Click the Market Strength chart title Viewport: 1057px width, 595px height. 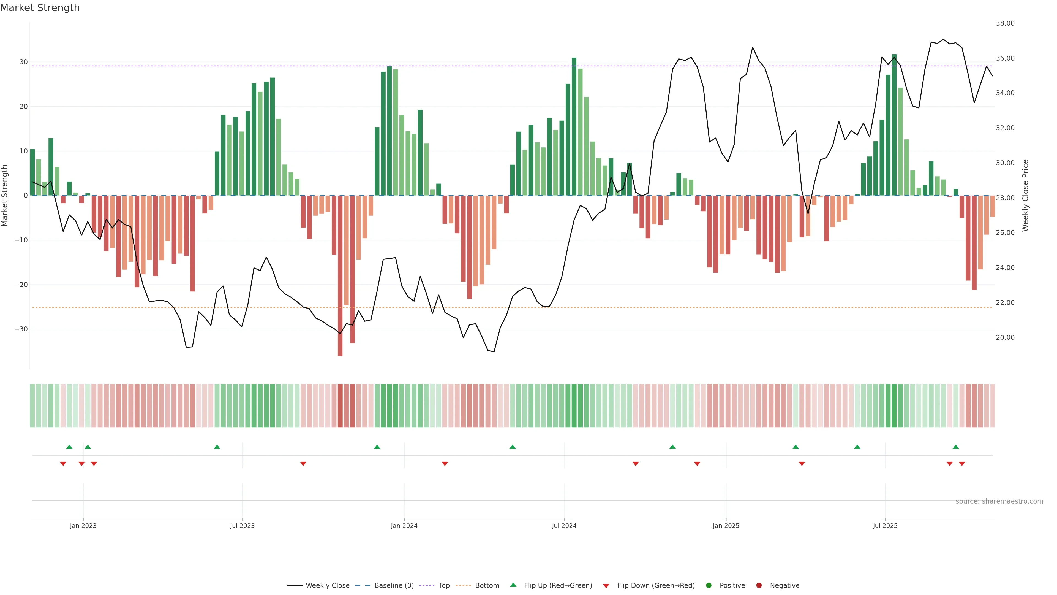40,8
